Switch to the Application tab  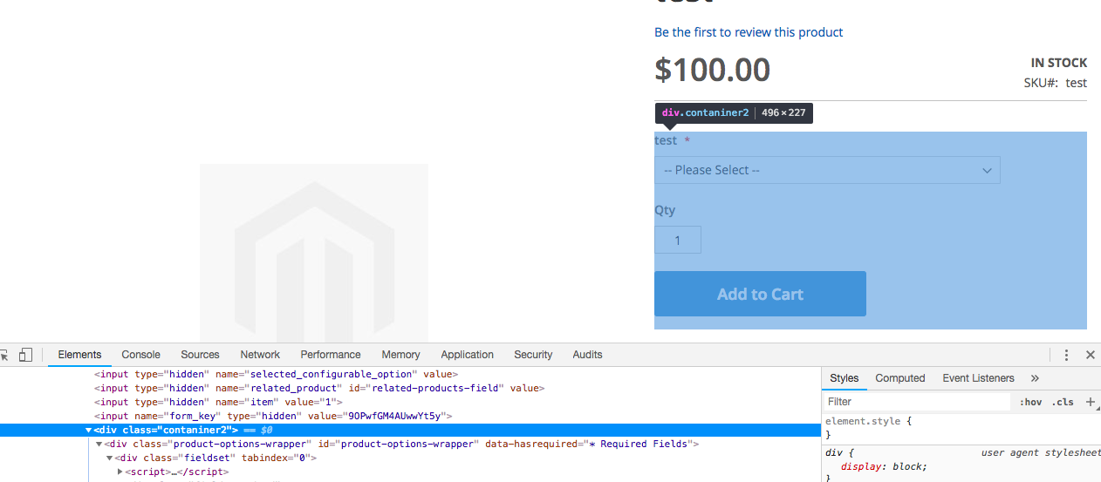coord(468,355)
